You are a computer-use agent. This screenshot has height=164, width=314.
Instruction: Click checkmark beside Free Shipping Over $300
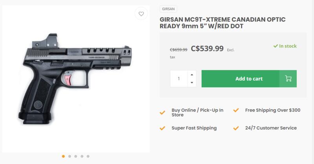tap(235, 110)
